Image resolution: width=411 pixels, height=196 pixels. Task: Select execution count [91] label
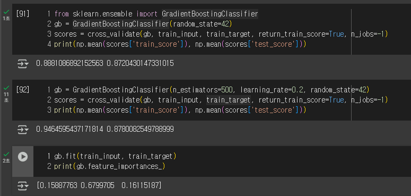tap(23, 14)
